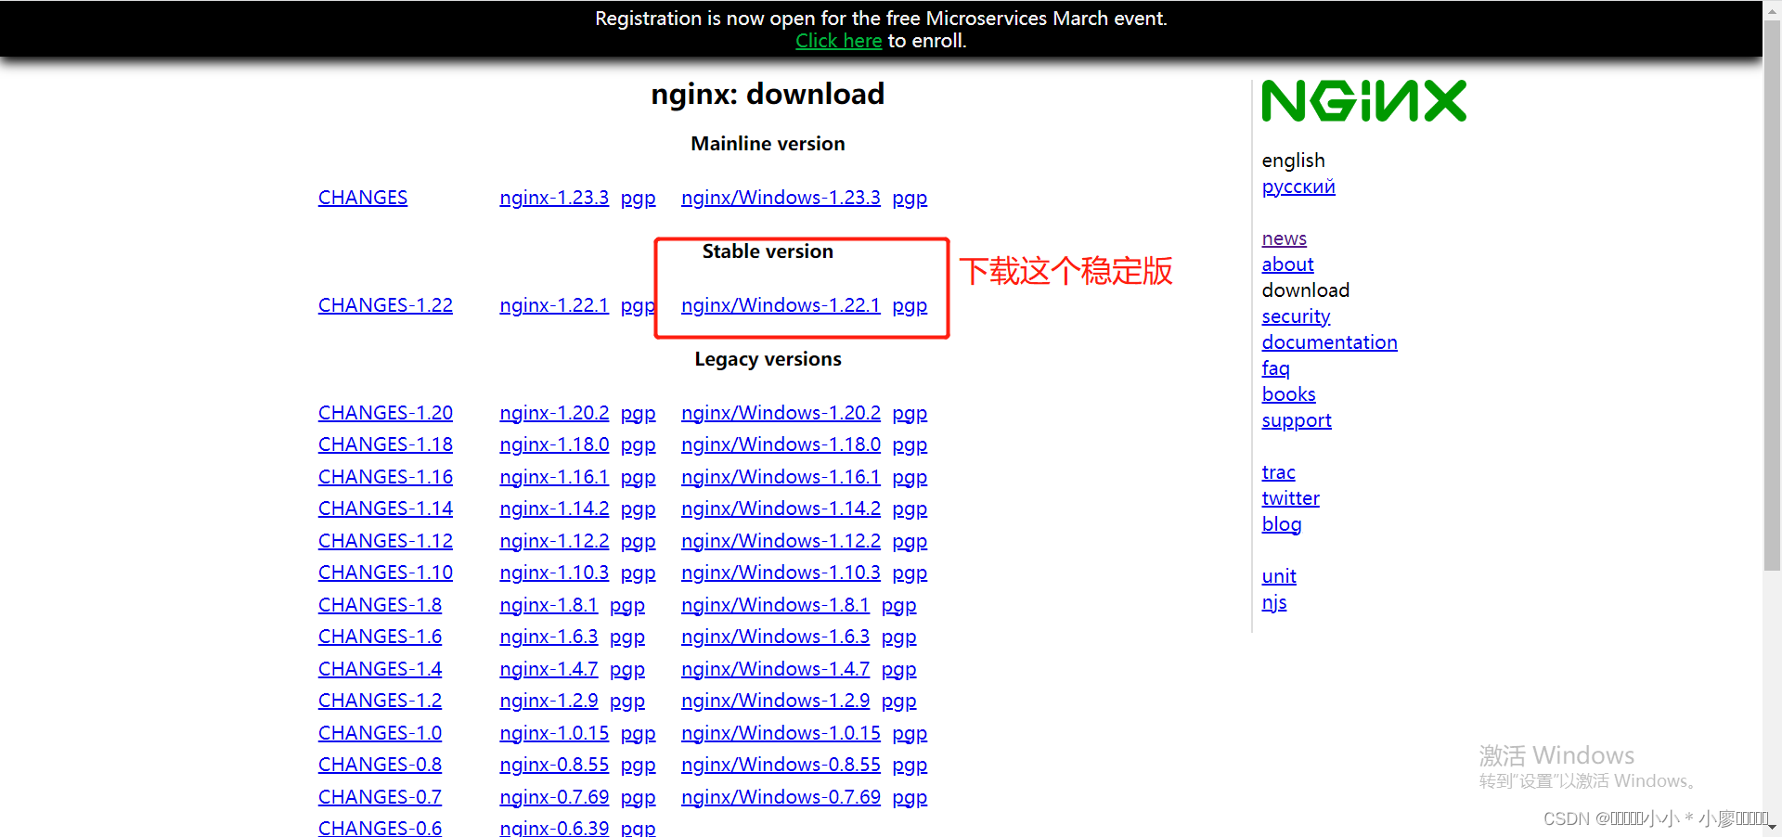Click the NGINX logo

(1363, 101)
